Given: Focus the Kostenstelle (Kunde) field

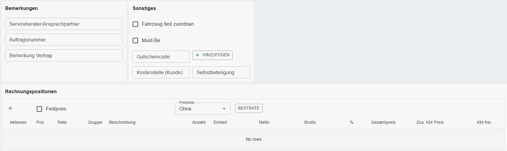Looking at the screenshot, I should point(161,72).
